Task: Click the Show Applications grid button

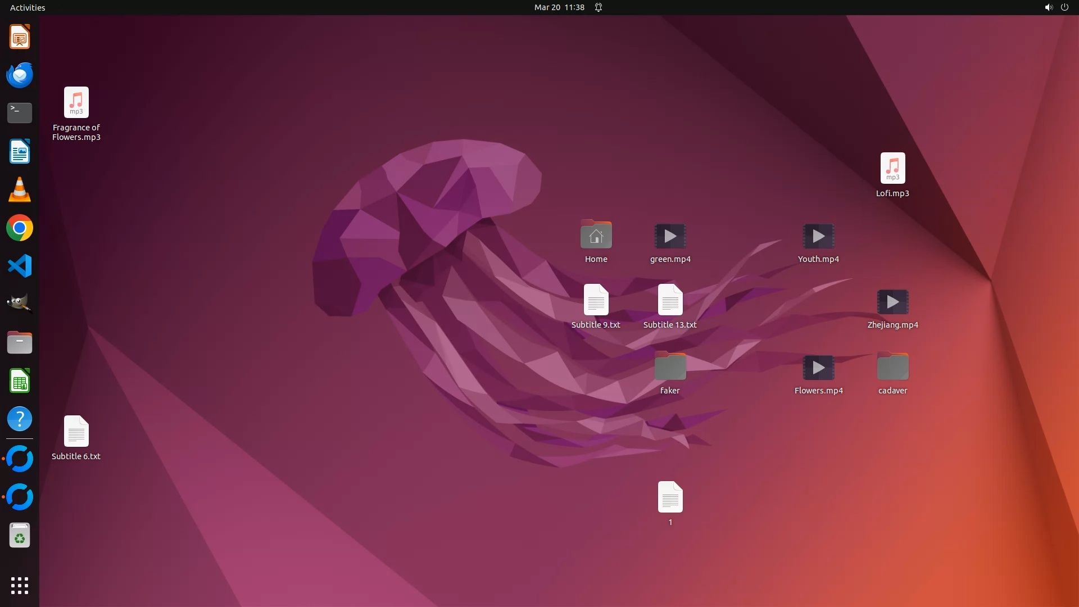Action: [x=20, y=586]
